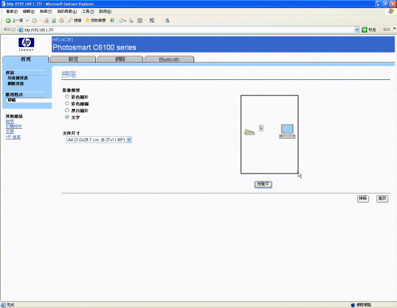This screenshot has width=397, height=308.
Task: Click the grey Edit toolbar icon
Action: pos(140,20)
